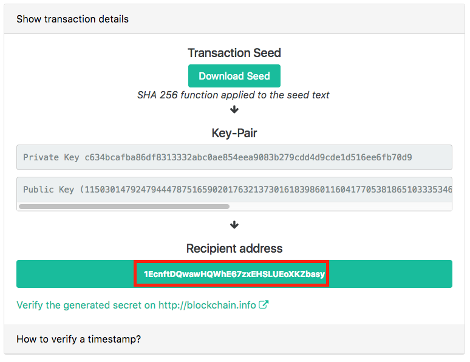Click the Public Key label text

[x=49, y=190]
